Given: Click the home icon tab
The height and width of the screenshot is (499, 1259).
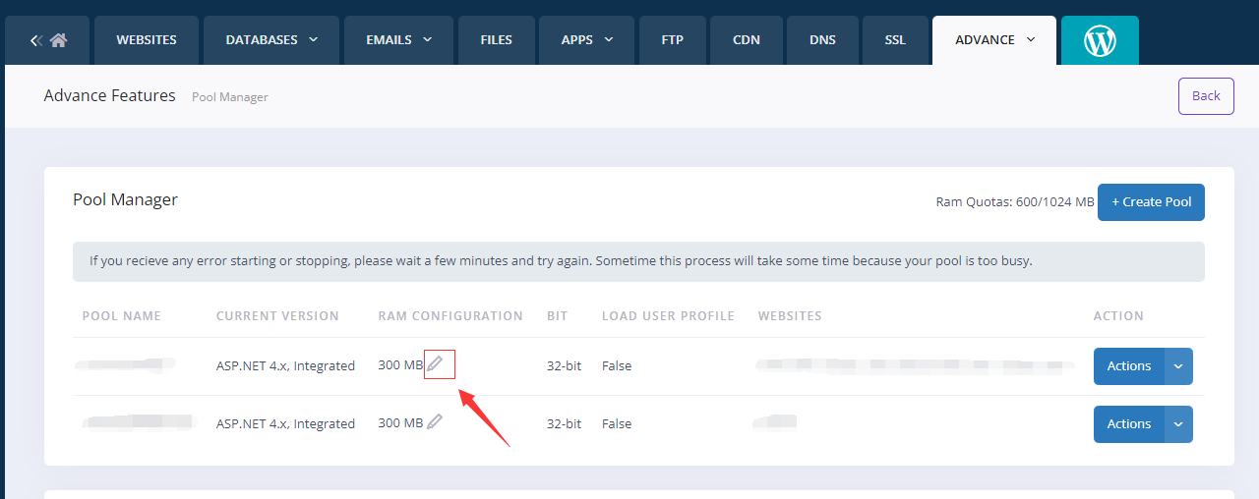Looking at the screenshot, I should (59, 40).
